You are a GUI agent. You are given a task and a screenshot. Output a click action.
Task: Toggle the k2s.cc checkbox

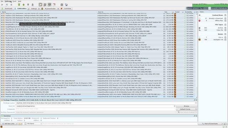pos(226,37)
